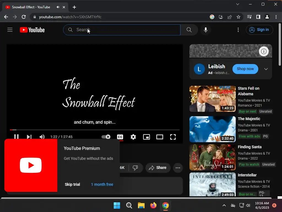The width and height of the screenshot is (282, 212).
Task: Mute the tab audio icon
Action: pyautogui.click(x=58, y=7)
